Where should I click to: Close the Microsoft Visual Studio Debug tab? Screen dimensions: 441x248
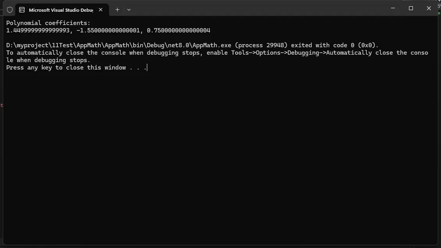pos(101,10)
